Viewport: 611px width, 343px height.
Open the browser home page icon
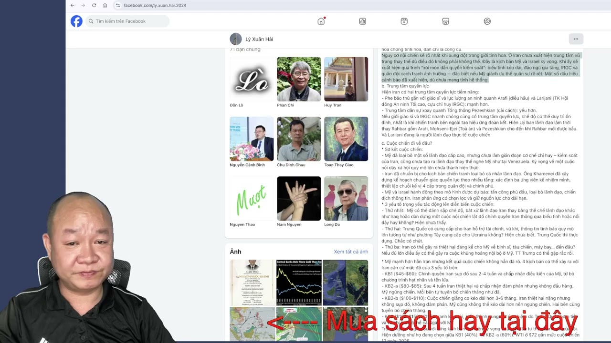[105, 5]
